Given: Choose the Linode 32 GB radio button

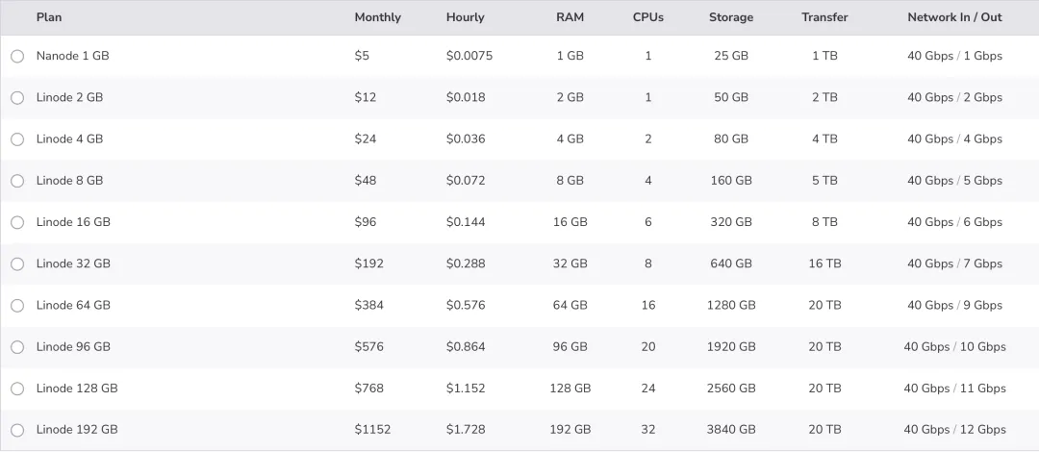Looking at the screenshot, I should pos(17,264).
